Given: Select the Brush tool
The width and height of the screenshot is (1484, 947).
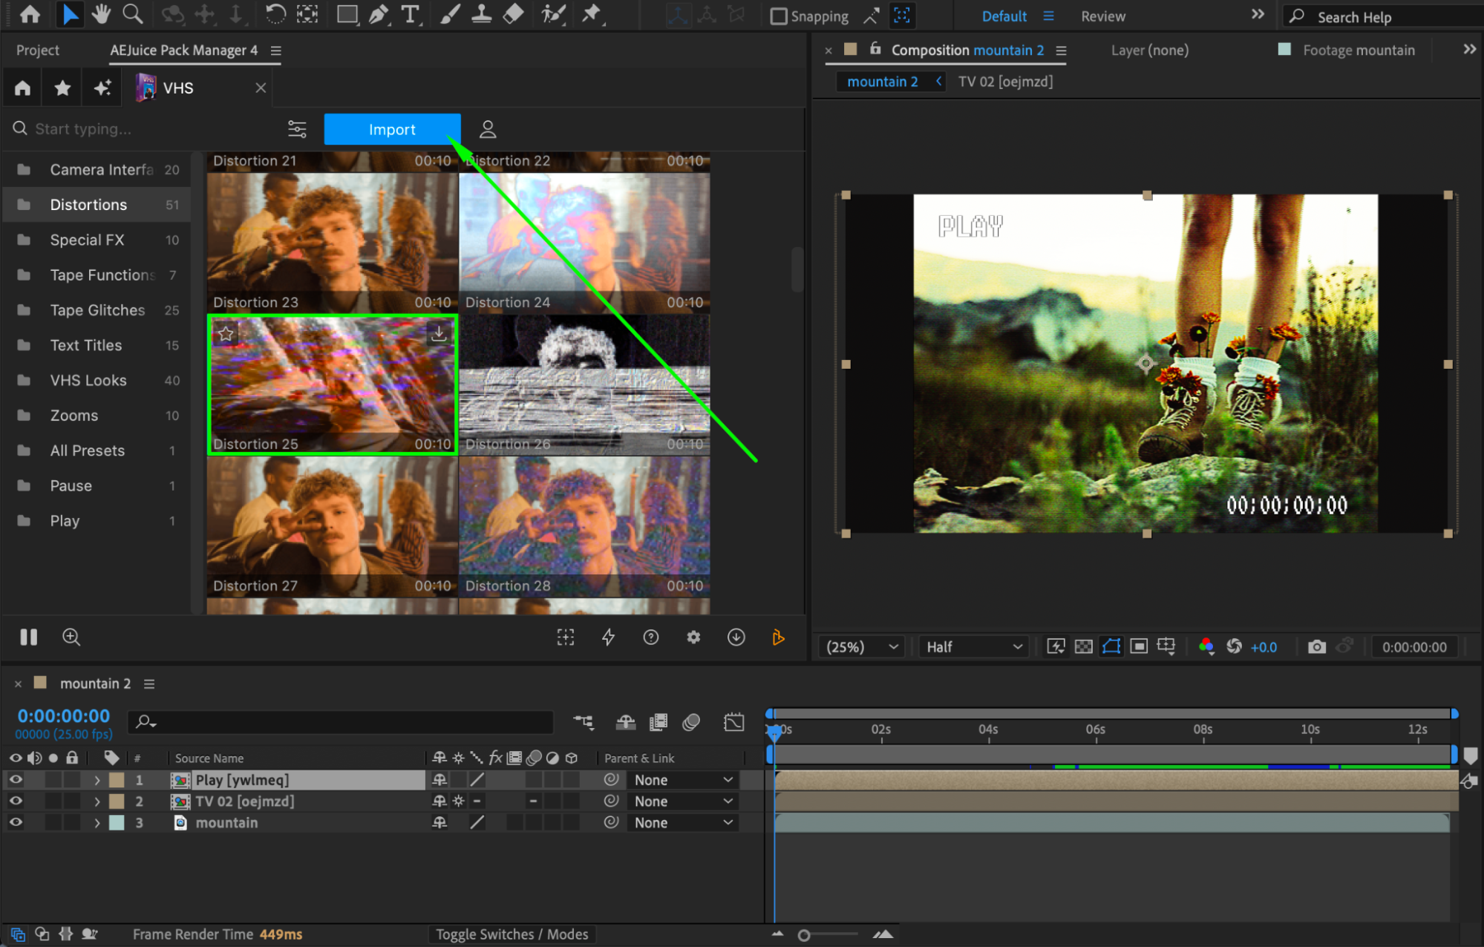Looking at the screenshot, I should coord(449,14).
